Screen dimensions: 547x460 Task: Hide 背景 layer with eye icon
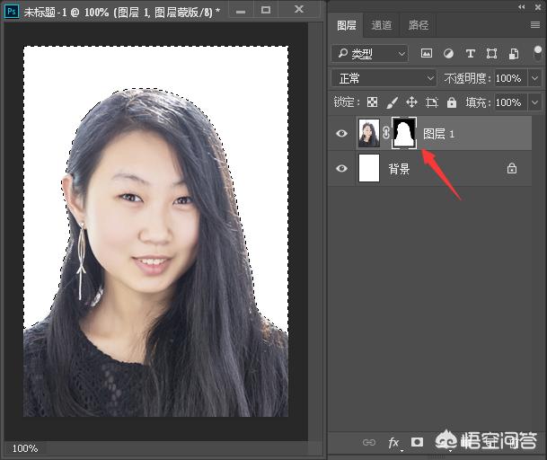[x=341, y=168]
